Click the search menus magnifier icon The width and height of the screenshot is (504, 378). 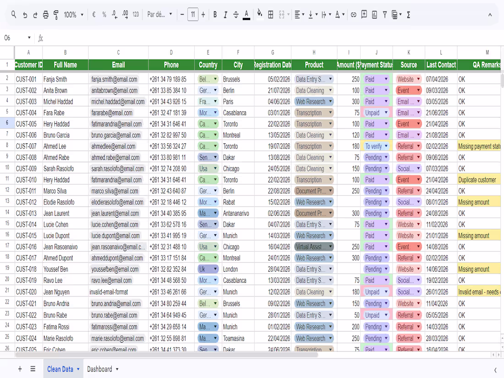[x=13, y=15]
